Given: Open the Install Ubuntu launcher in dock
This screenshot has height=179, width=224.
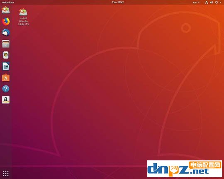Looking at the screenshot, I should pos(6,10).
